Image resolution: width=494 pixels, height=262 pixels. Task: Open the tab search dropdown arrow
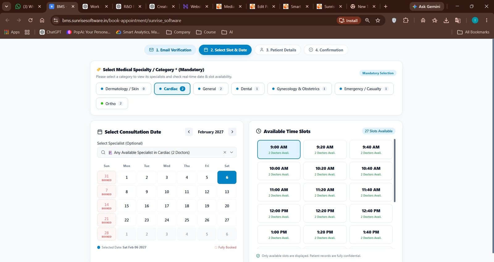(6, 6)
